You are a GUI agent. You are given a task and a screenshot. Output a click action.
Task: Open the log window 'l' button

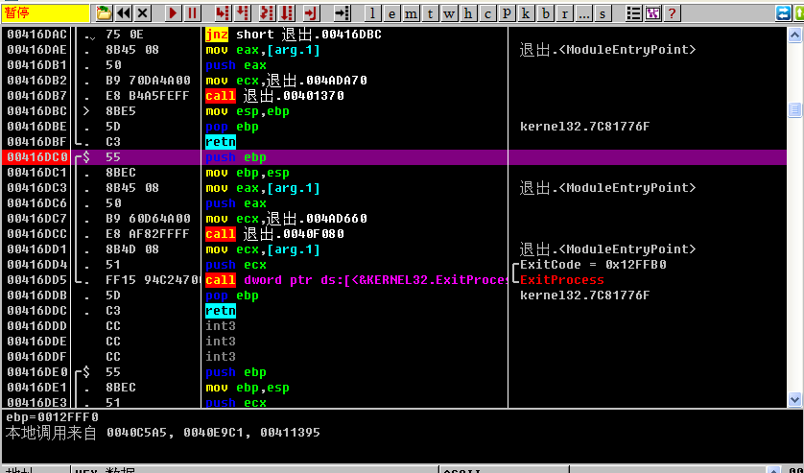pyautogui.click(x=373, y=13)
